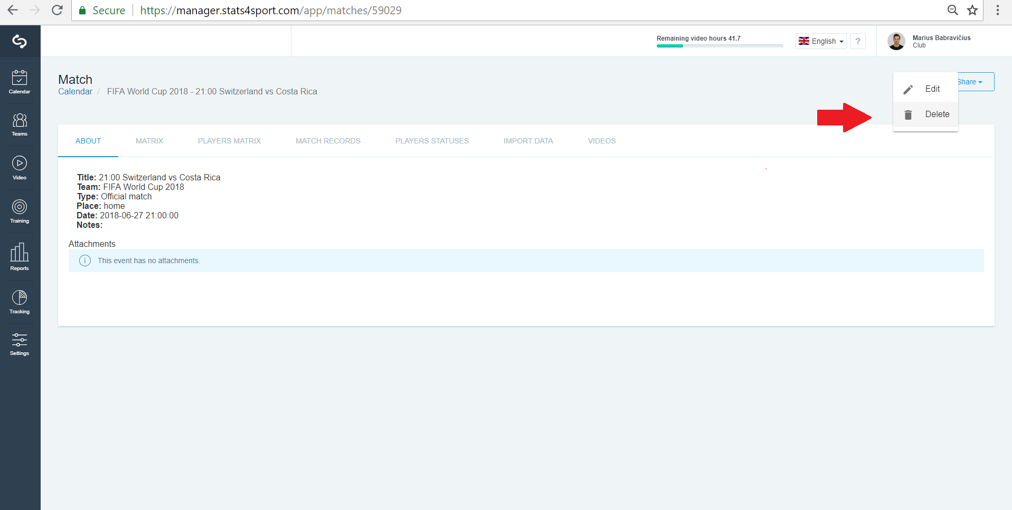Click the question mark help button
The height and width of the screenshot is (510, 1012).
[858, 41]
